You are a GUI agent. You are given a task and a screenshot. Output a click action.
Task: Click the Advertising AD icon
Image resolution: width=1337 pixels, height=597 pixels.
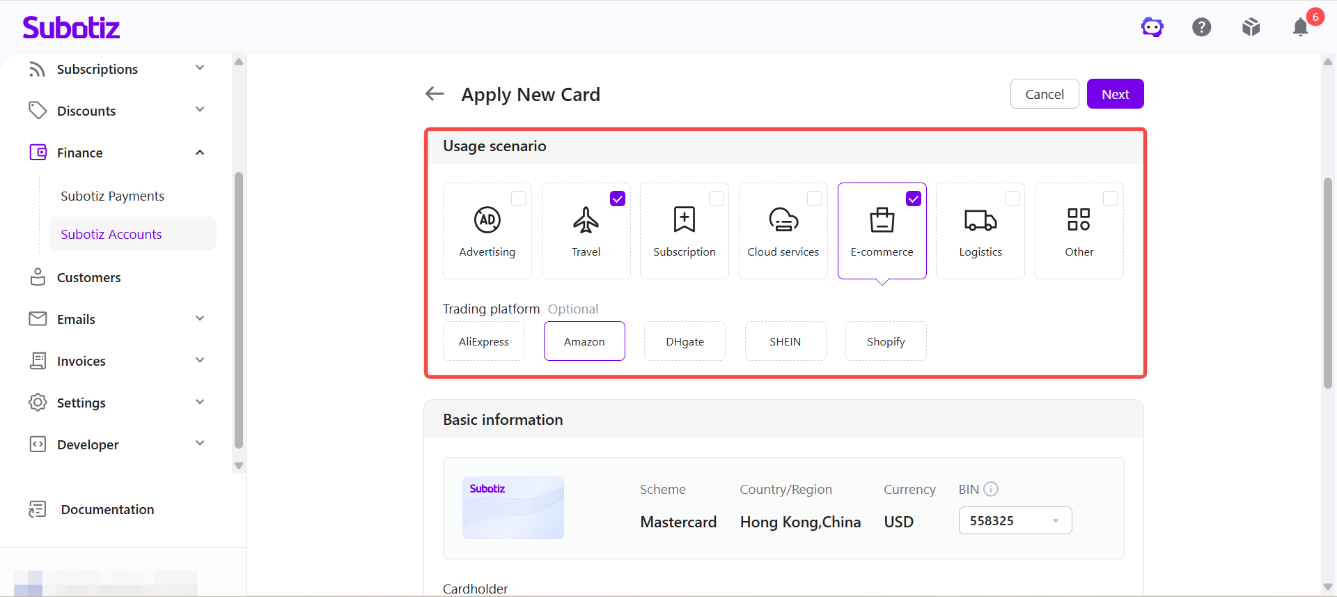[x=487, y=220]
